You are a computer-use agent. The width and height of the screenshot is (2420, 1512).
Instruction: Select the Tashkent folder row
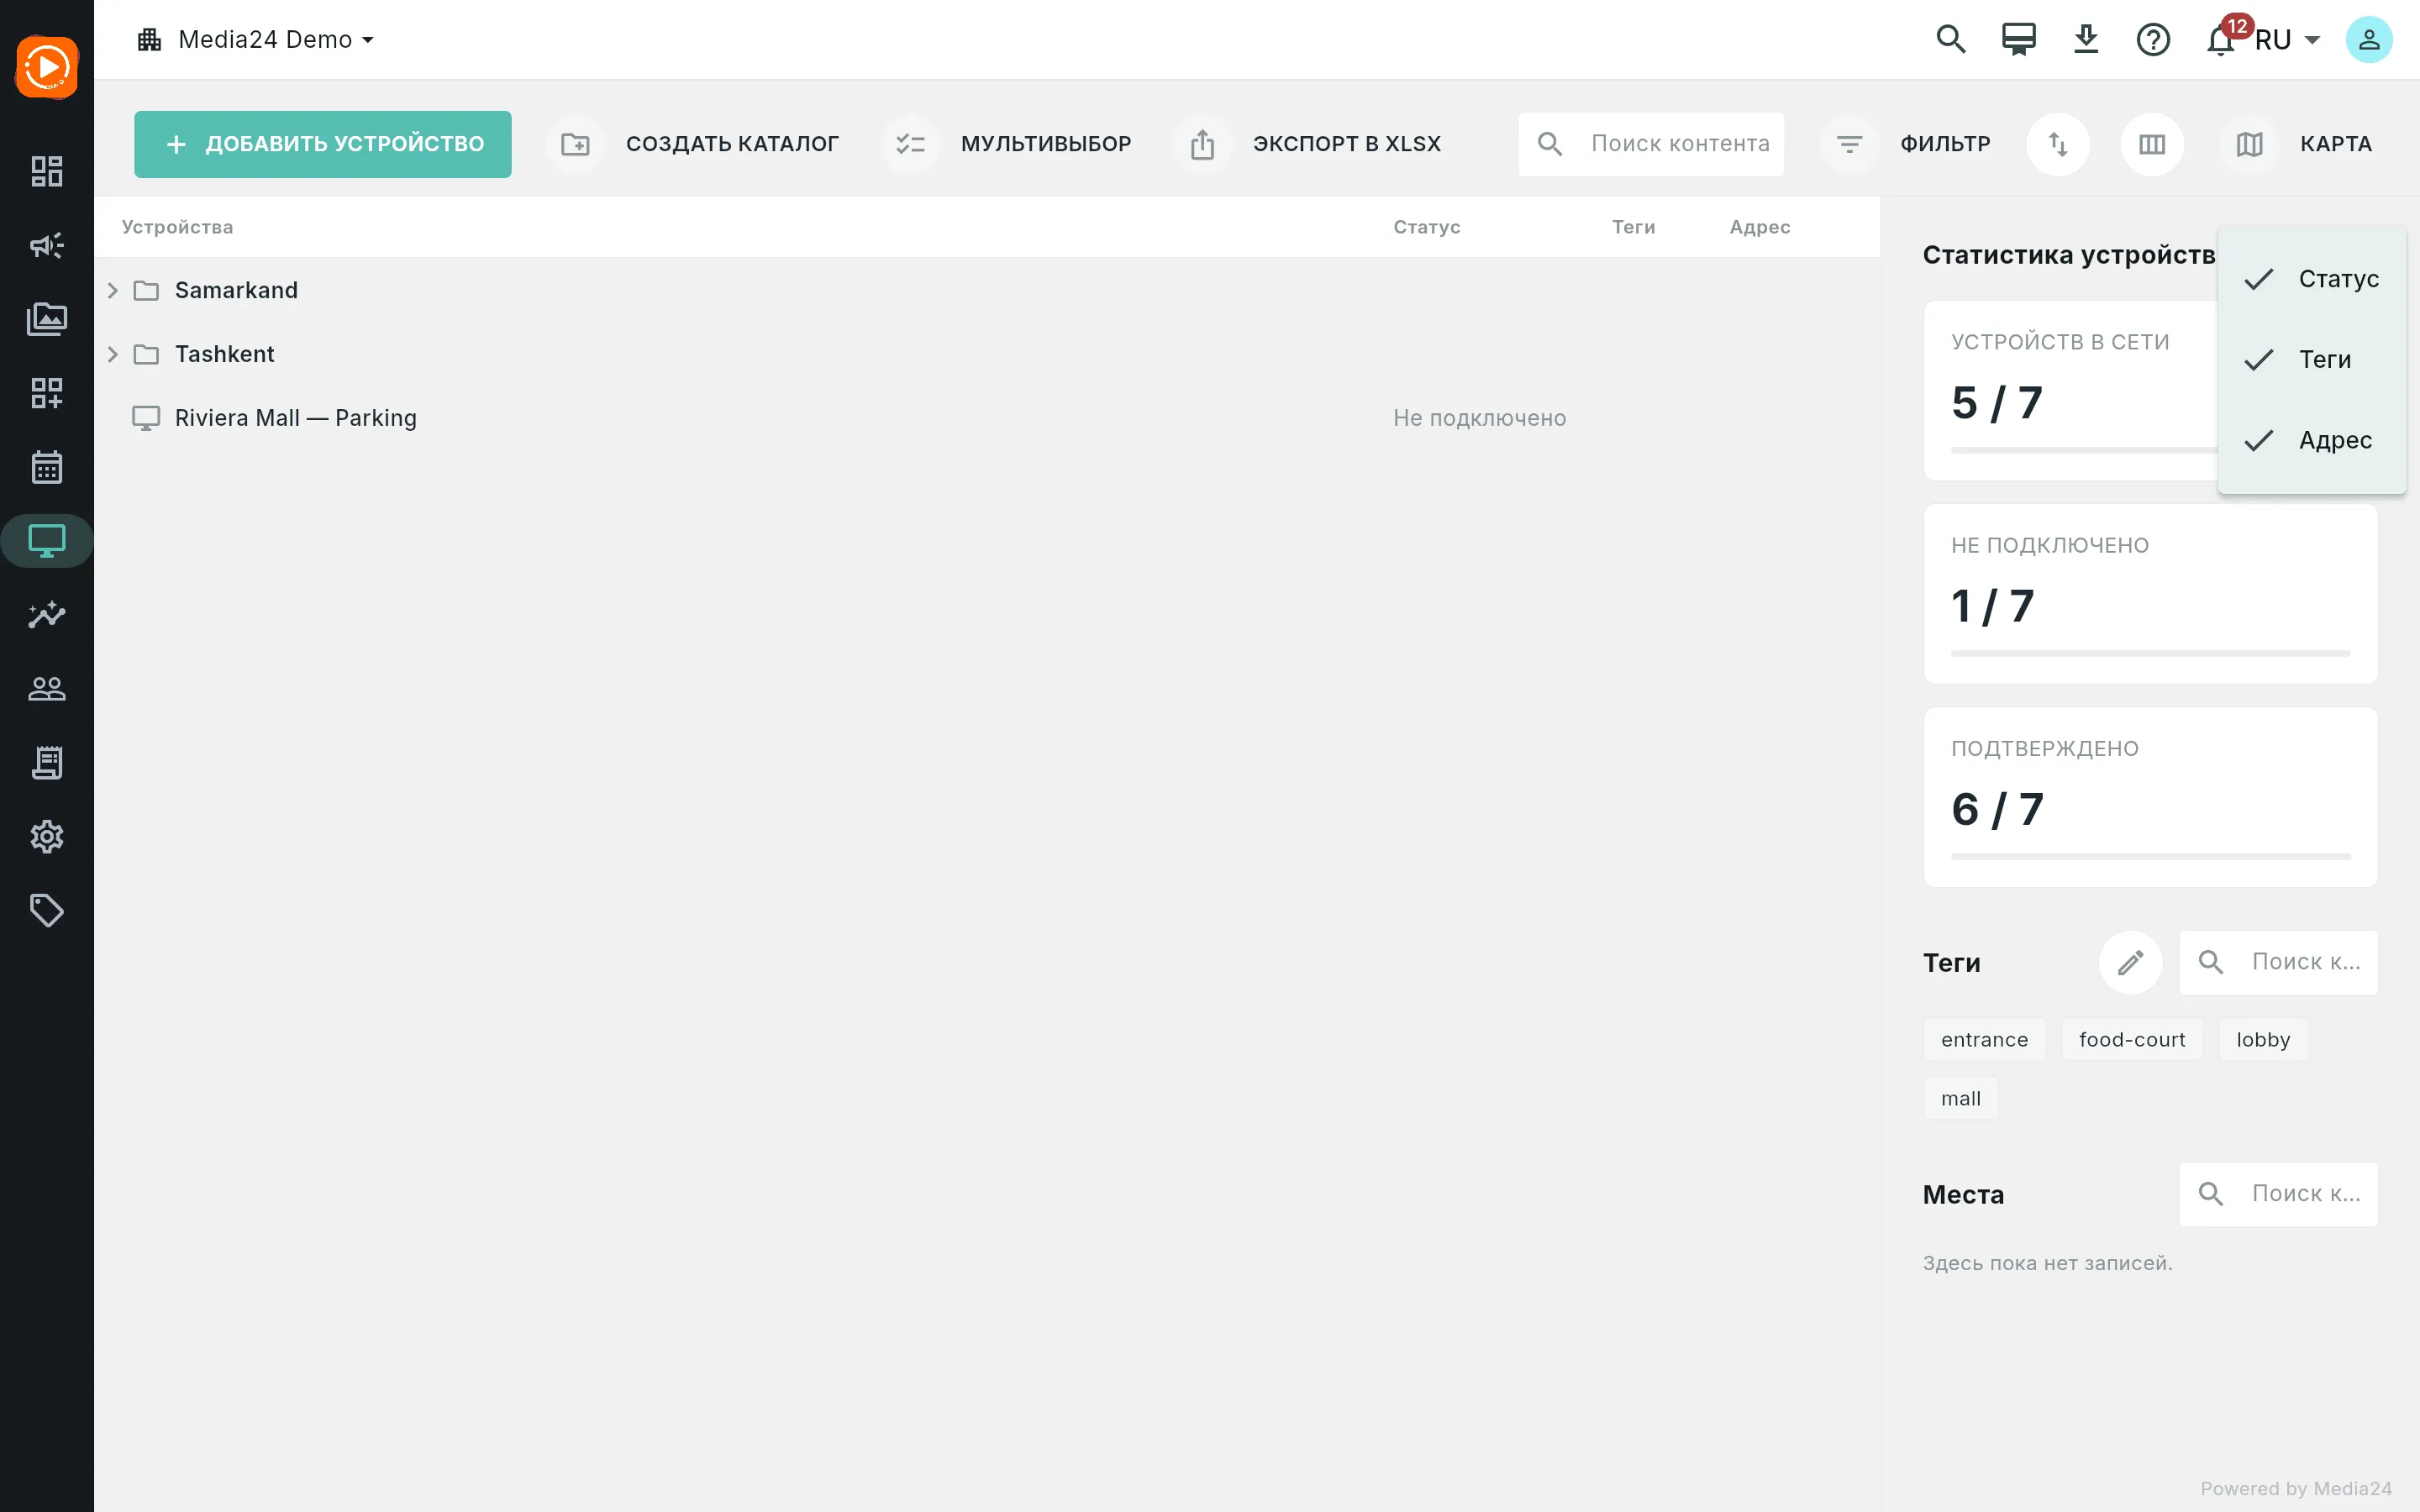pos(987,354)
